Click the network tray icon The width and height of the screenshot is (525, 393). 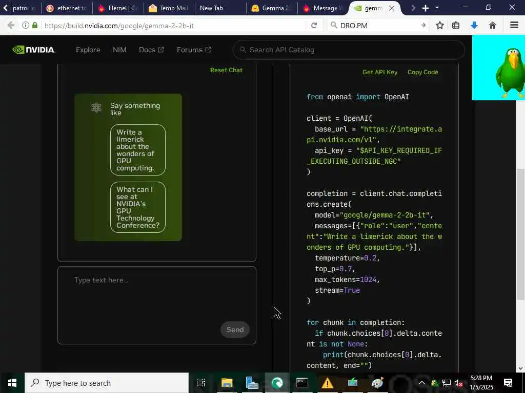[x=447, y=383]
